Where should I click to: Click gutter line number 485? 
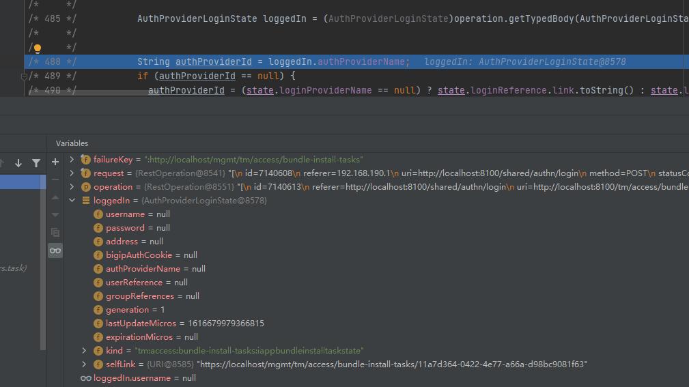point(53,19)
